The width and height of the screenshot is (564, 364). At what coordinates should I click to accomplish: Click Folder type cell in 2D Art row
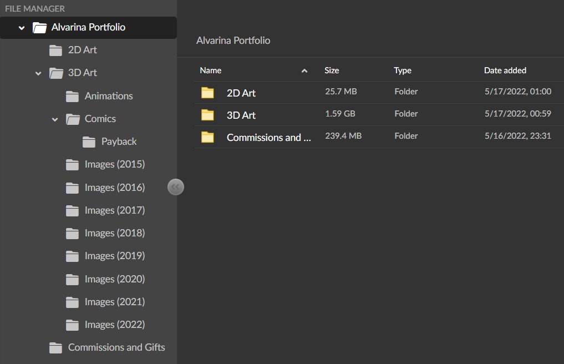[x=406, y=92]
